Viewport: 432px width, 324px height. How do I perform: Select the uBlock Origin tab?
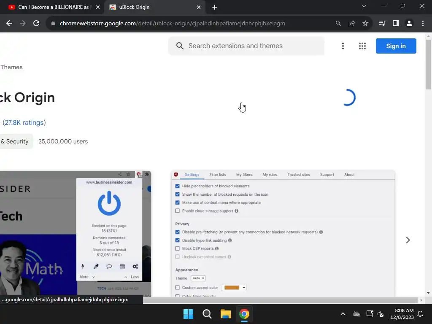point(154,7)
